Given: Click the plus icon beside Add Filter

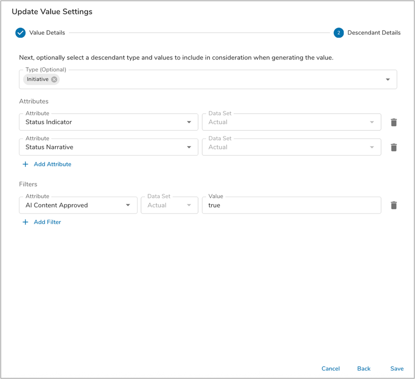Looking at the screenshot, I should pos(26,222).
